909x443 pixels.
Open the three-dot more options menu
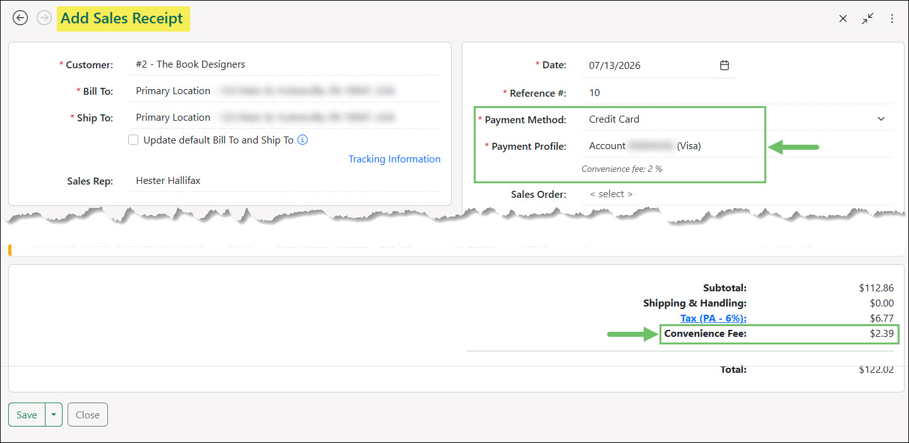tap(892, 19)
